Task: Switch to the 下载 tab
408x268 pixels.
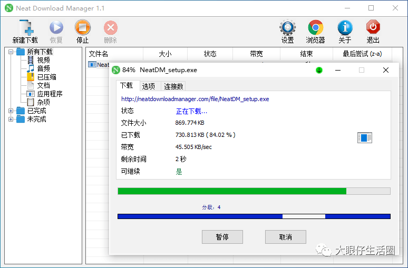Action: click(x=127, y=85)
